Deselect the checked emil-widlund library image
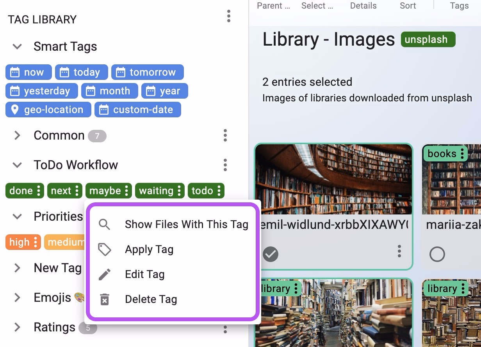The width and height of the screenshot is (481, 347). click(x=271, y=254)
